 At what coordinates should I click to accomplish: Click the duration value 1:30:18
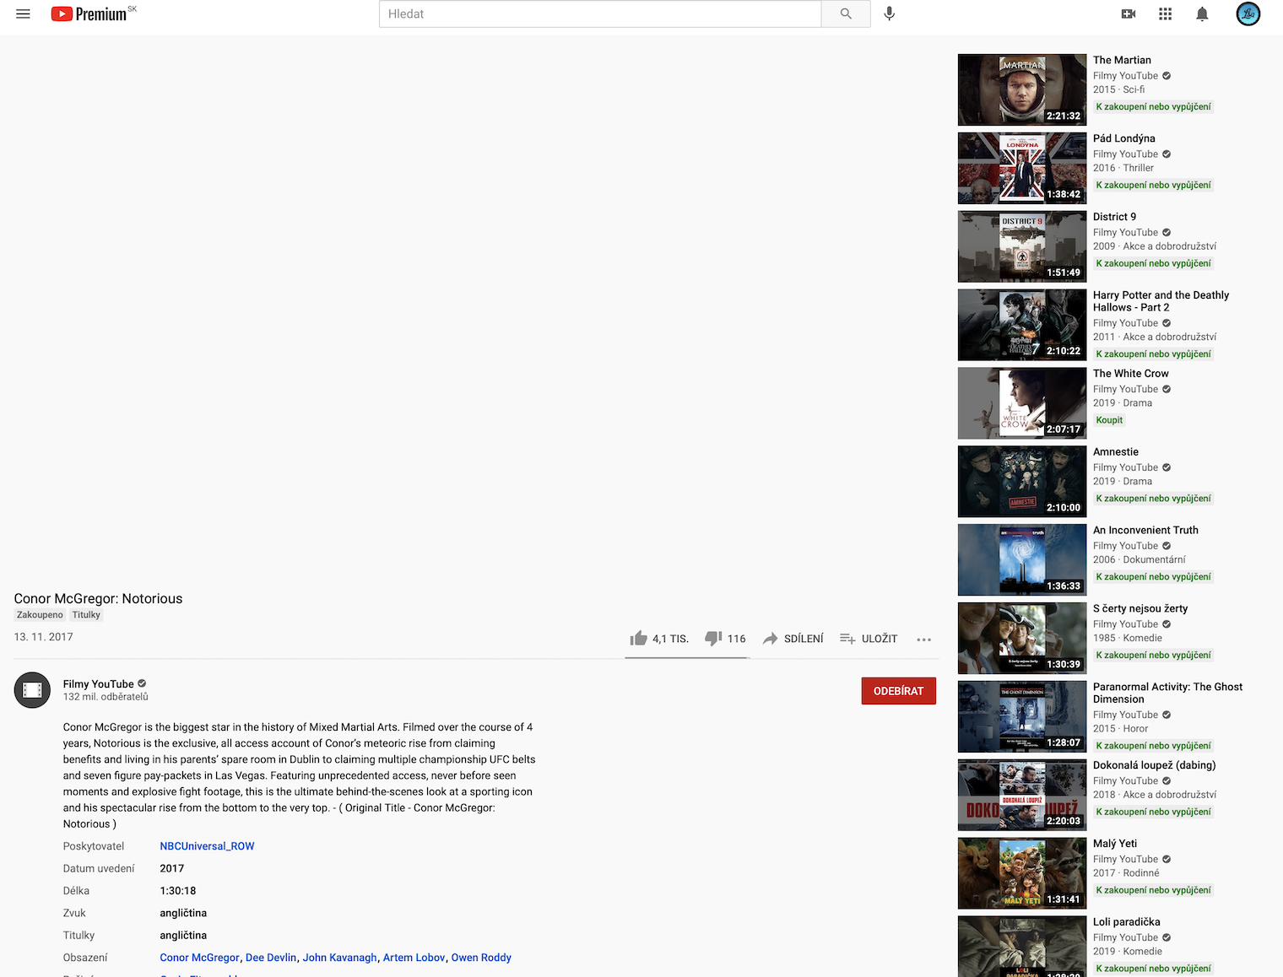178,891
